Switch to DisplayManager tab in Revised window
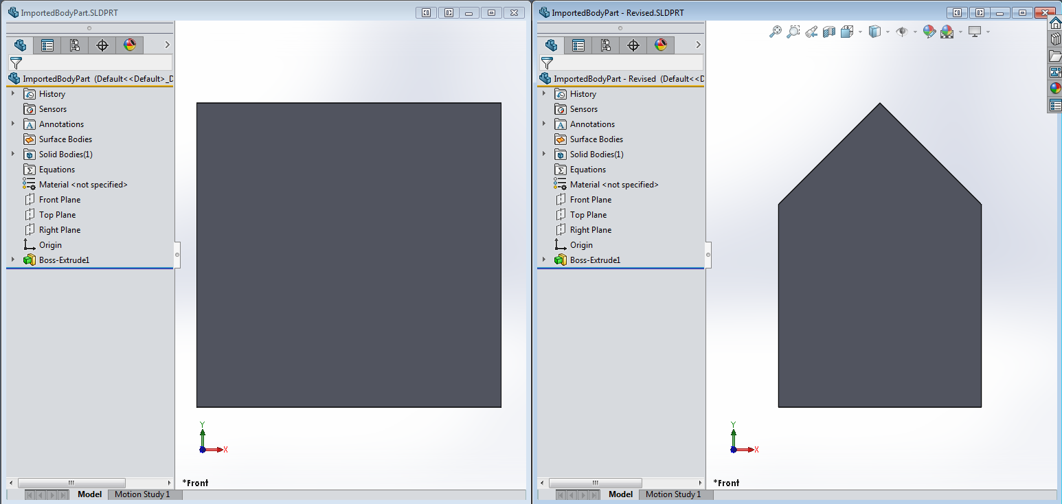1062x504 pixels. 661,45
